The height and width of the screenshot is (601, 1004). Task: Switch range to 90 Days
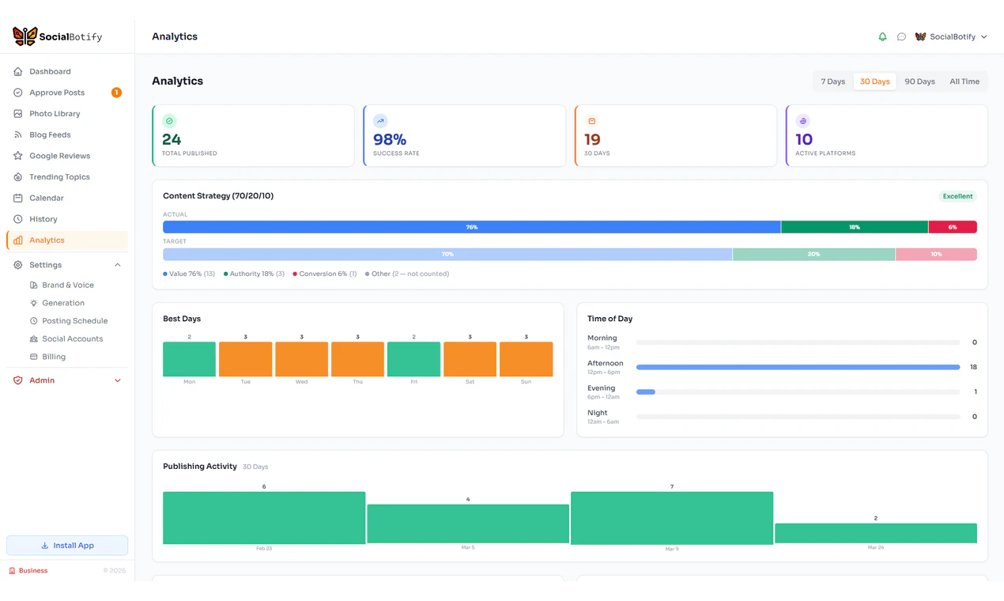coord(919,81)
